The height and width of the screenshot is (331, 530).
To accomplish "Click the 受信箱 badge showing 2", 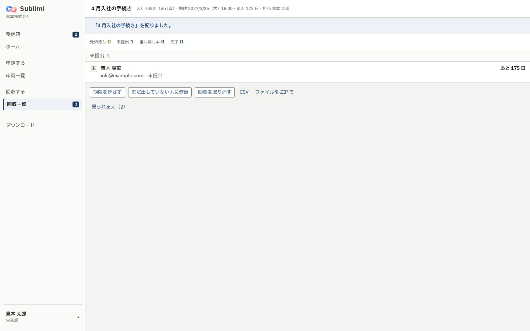I will click(76, 35).
